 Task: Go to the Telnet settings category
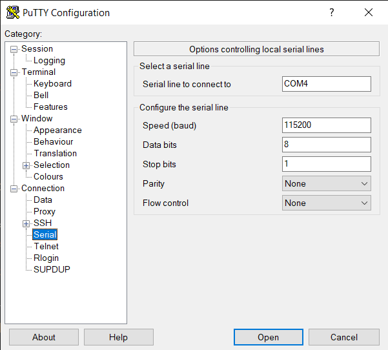[x=46, y=247]
